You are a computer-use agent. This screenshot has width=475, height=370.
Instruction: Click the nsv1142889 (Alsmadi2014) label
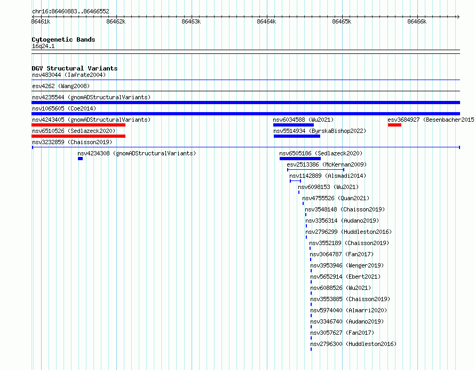(x=328, y=176)
